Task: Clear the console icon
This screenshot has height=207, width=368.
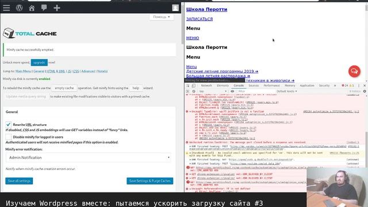Action: [x=194, y=91]
